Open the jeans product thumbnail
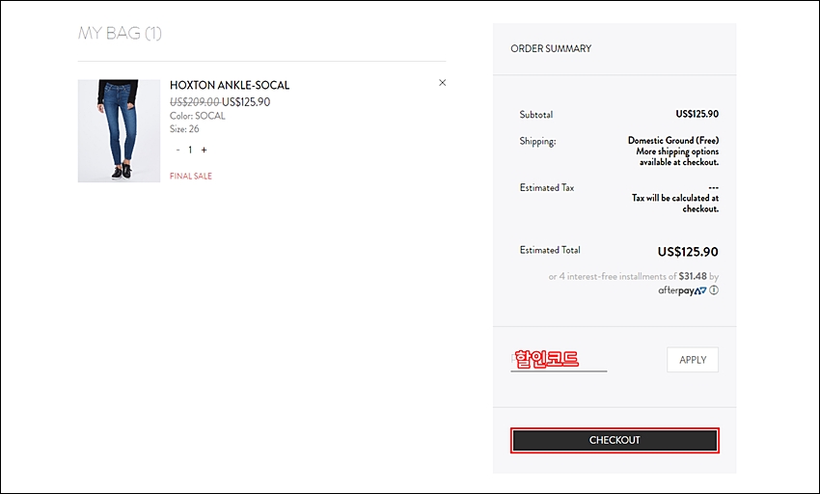820x494 pixels. [120, 131]
